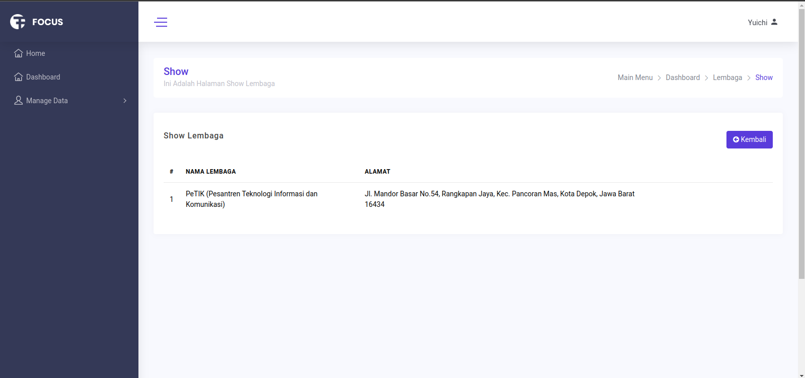The width and height of the screenshot is (805, 378).
Task: Go to Main Menu in the breadcrumb
Action: click(635, 78)
